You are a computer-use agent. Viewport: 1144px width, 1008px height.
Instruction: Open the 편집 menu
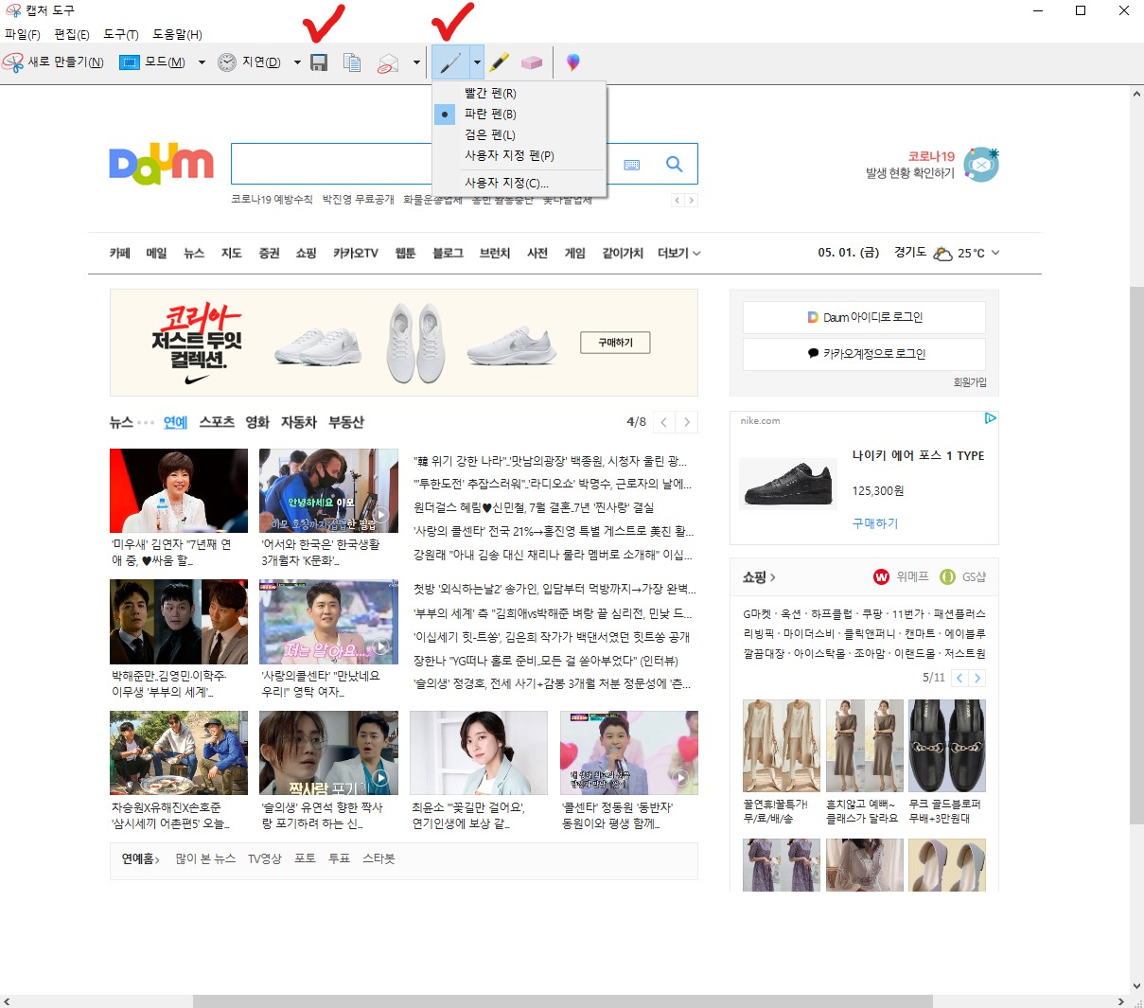click(x=72, y=34)
